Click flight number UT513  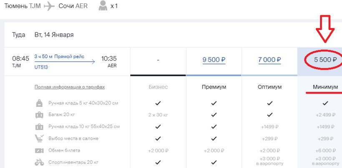tap(41, 67)
